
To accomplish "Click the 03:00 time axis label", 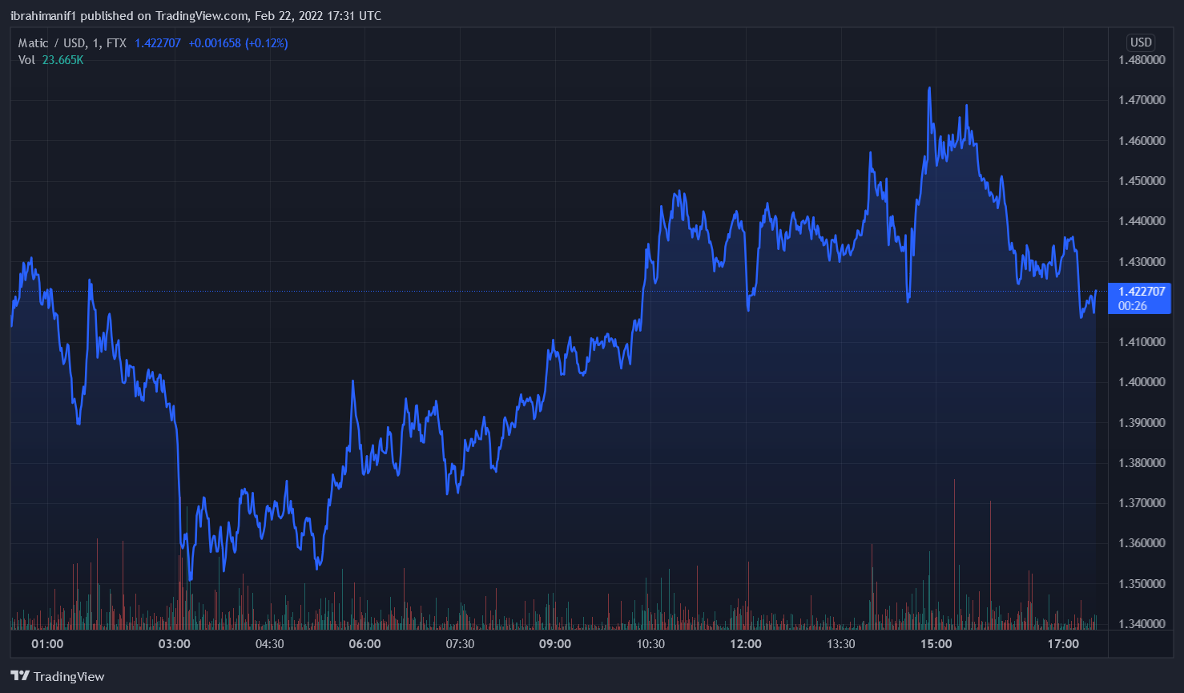I will pos(175,644).
